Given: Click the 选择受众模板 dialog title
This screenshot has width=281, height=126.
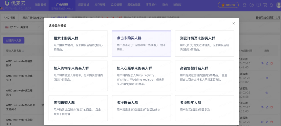Looking at the screenshot, I should pyautogui.click(x=57, y=25).
